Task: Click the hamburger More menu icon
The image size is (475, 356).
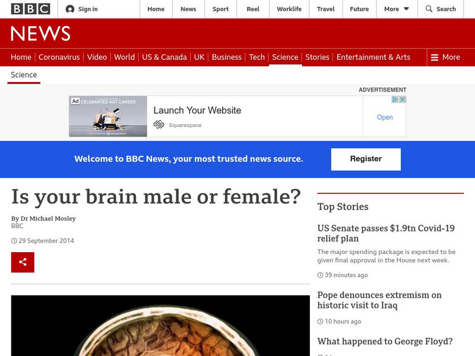Action: 435,58
